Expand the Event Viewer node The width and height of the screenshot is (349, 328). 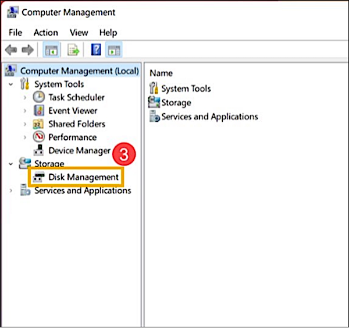pyautogui.click(x=24, y=111)
